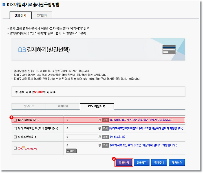The image size is (203, 173).
Task: Click the 자세히.. details button
Action: (x=71, y=151)
